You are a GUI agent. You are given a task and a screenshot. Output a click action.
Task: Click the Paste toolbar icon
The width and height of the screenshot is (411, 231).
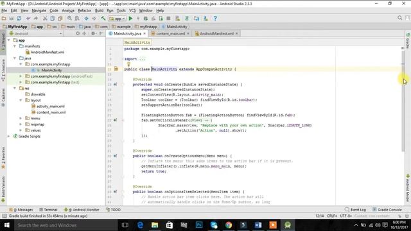(60, 19)
